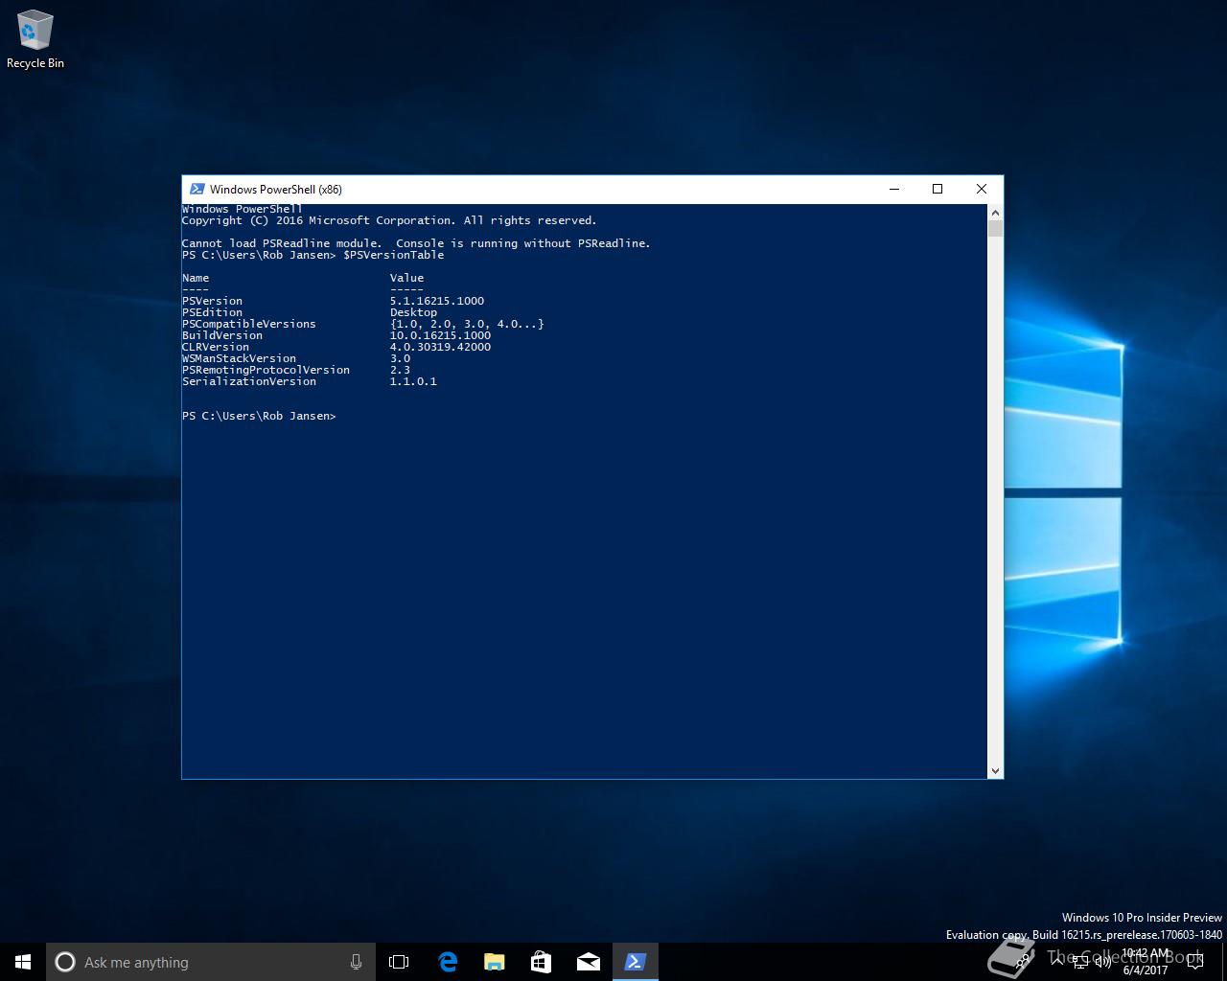Screen dimensions: 1227x981
Task: Open the Windows Start menu
Action: click(x=23, y=962)
